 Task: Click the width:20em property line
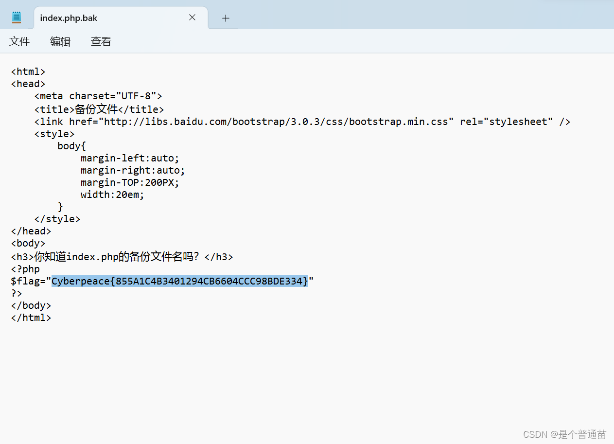[x=112, y=194]
